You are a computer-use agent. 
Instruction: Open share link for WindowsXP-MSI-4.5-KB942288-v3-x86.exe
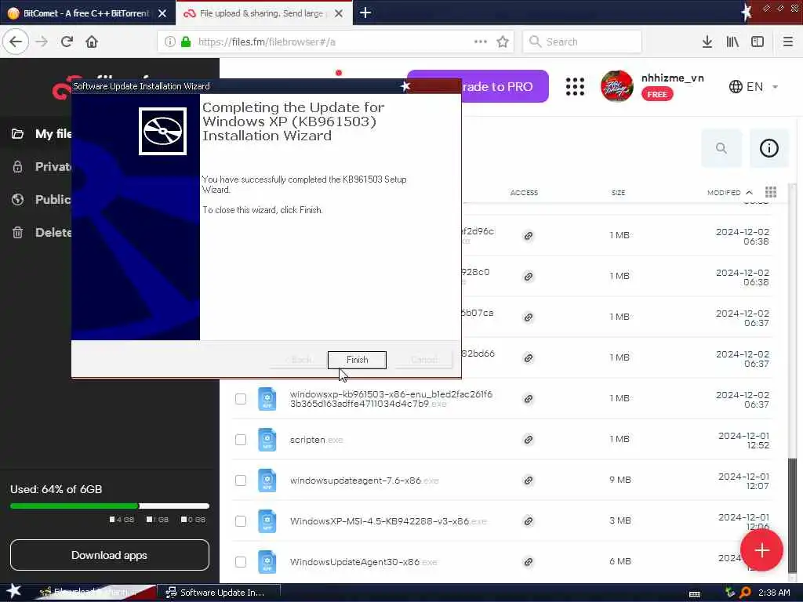click(528, 521)
